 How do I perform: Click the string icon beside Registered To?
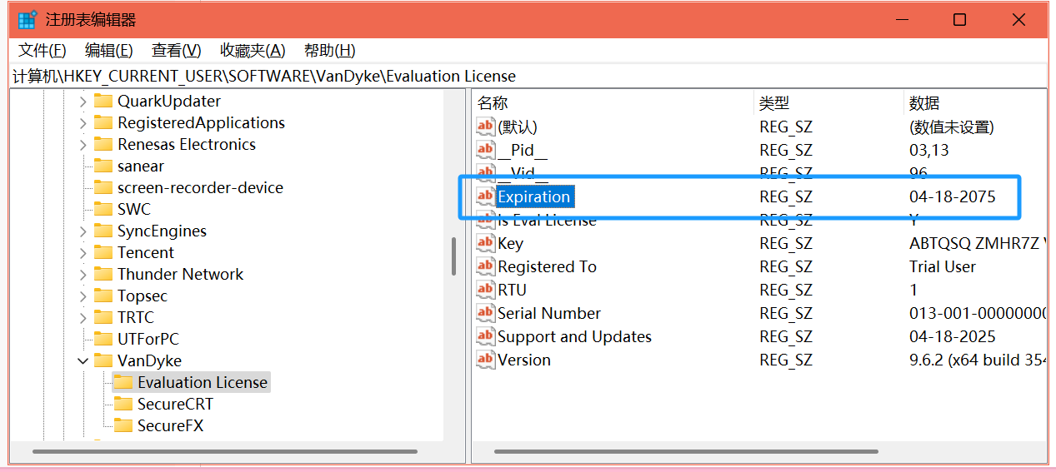[485, 266]
